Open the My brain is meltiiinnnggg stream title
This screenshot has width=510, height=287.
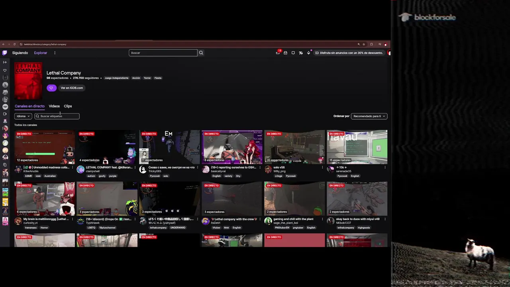pyautogui.click(x=46, y=219)
